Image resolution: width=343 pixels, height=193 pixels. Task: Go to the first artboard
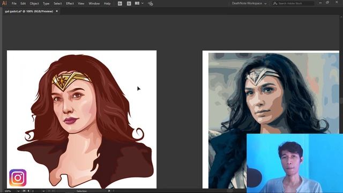tap(24, 191)
